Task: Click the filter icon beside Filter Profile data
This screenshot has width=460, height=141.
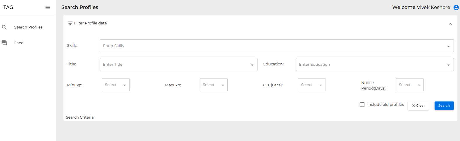Action: click(x=70, y=23)
